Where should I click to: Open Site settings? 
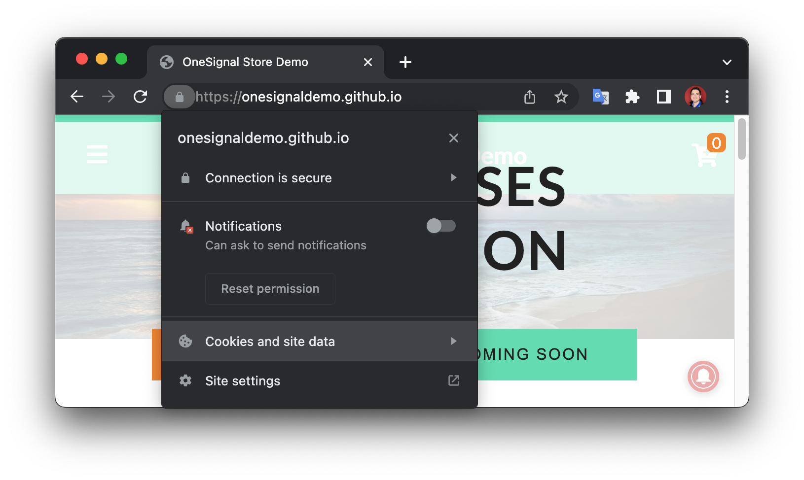click(320, 380)
